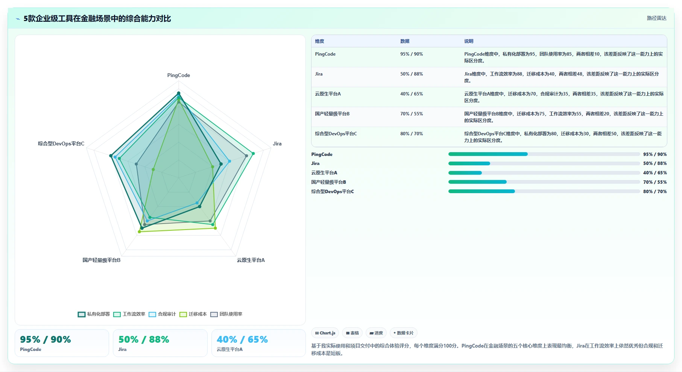Click the footer summary paragraph starting 基于我实际使用
The width and height of the screenshot is (682, 372).
pos(487,349)
